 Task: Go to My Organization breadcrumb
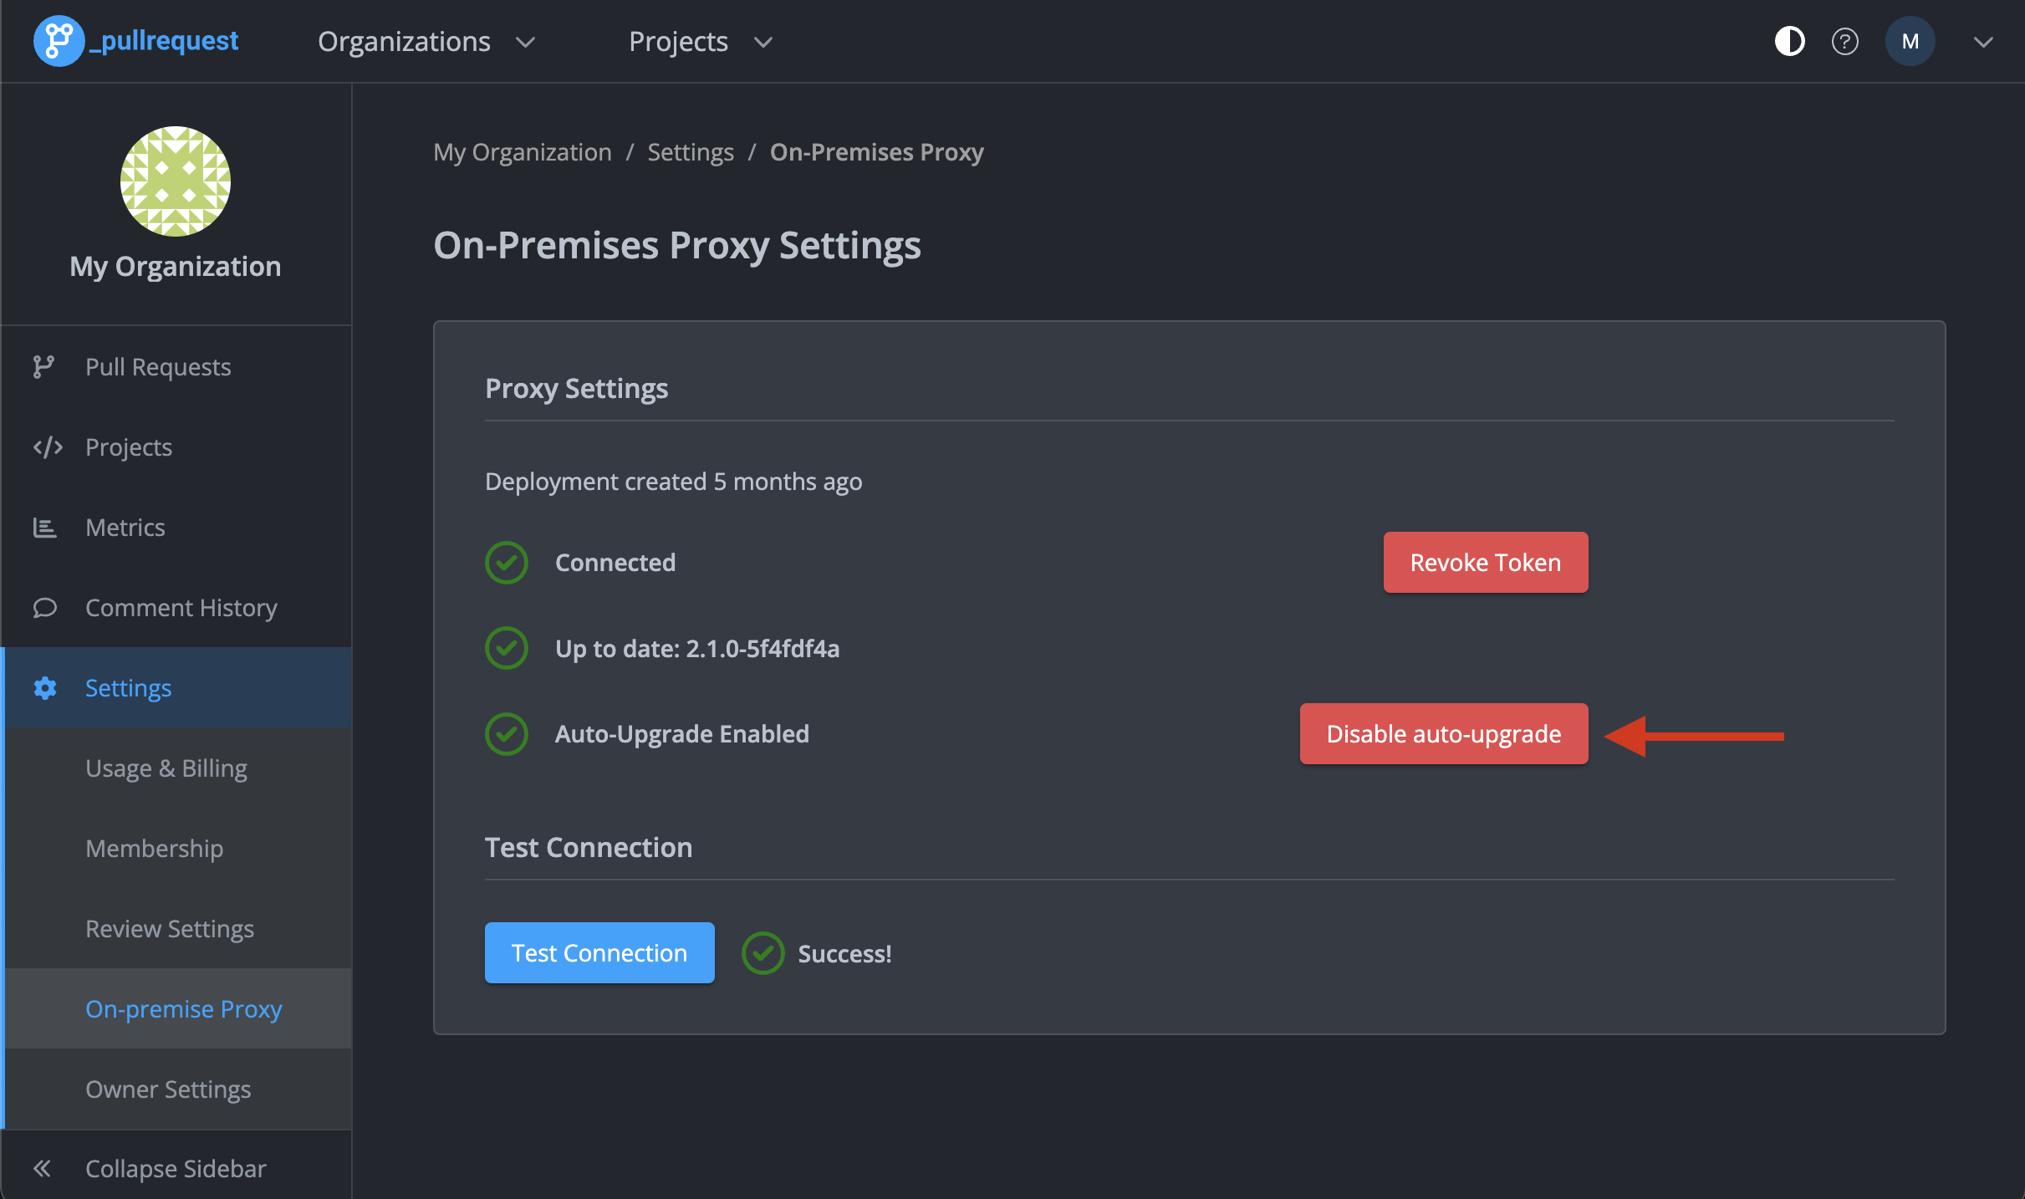(522, 152)
